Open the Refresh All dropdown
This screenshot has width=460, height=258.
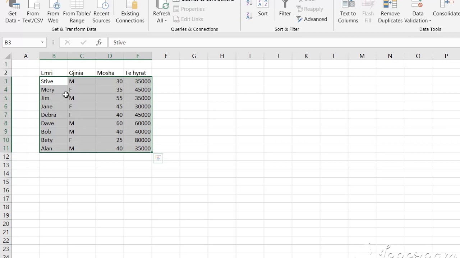pos(162,20)
